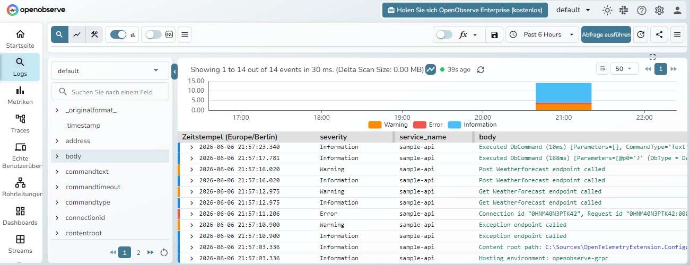Open the default organization dropdown
The height and width of the screenshot is (265, 690).
tap(573, 10)
